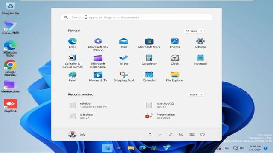
Task: Click the Power button in Start menu
Action: (203, 134)
